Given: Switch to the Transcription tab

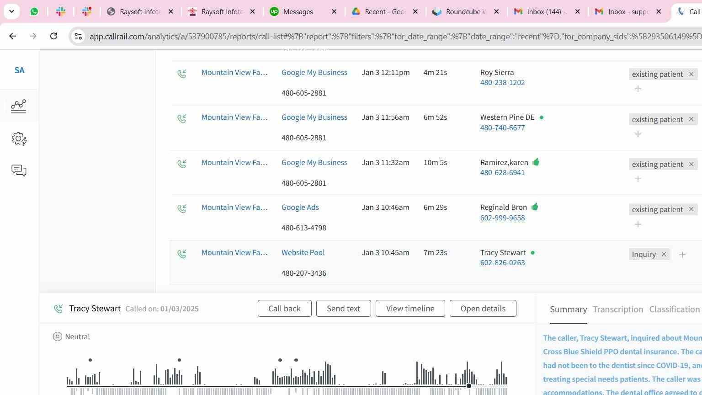Looking at the screenshot, I should coord(618,310).
